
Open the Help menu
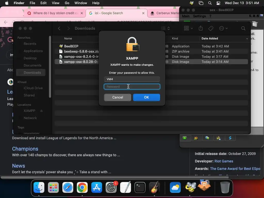pyautogui.click(x=96, y=3)
